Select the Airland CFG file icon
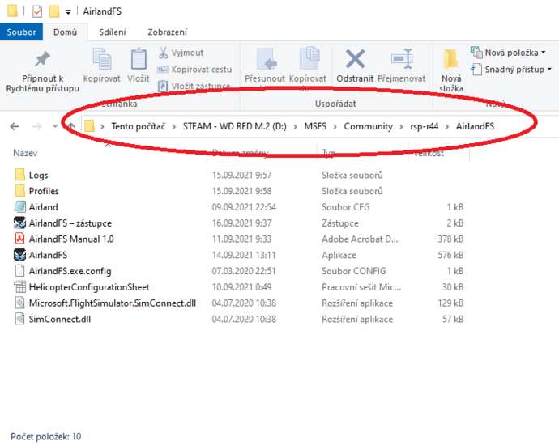This screenshot has width=559, height=445. click(20, 207)
